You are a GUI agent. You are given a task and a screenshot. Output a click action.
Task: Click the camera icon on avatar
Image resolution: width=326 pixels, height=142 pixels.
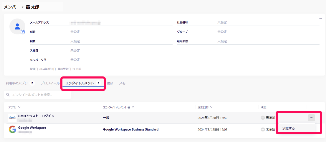pos(23,32)
